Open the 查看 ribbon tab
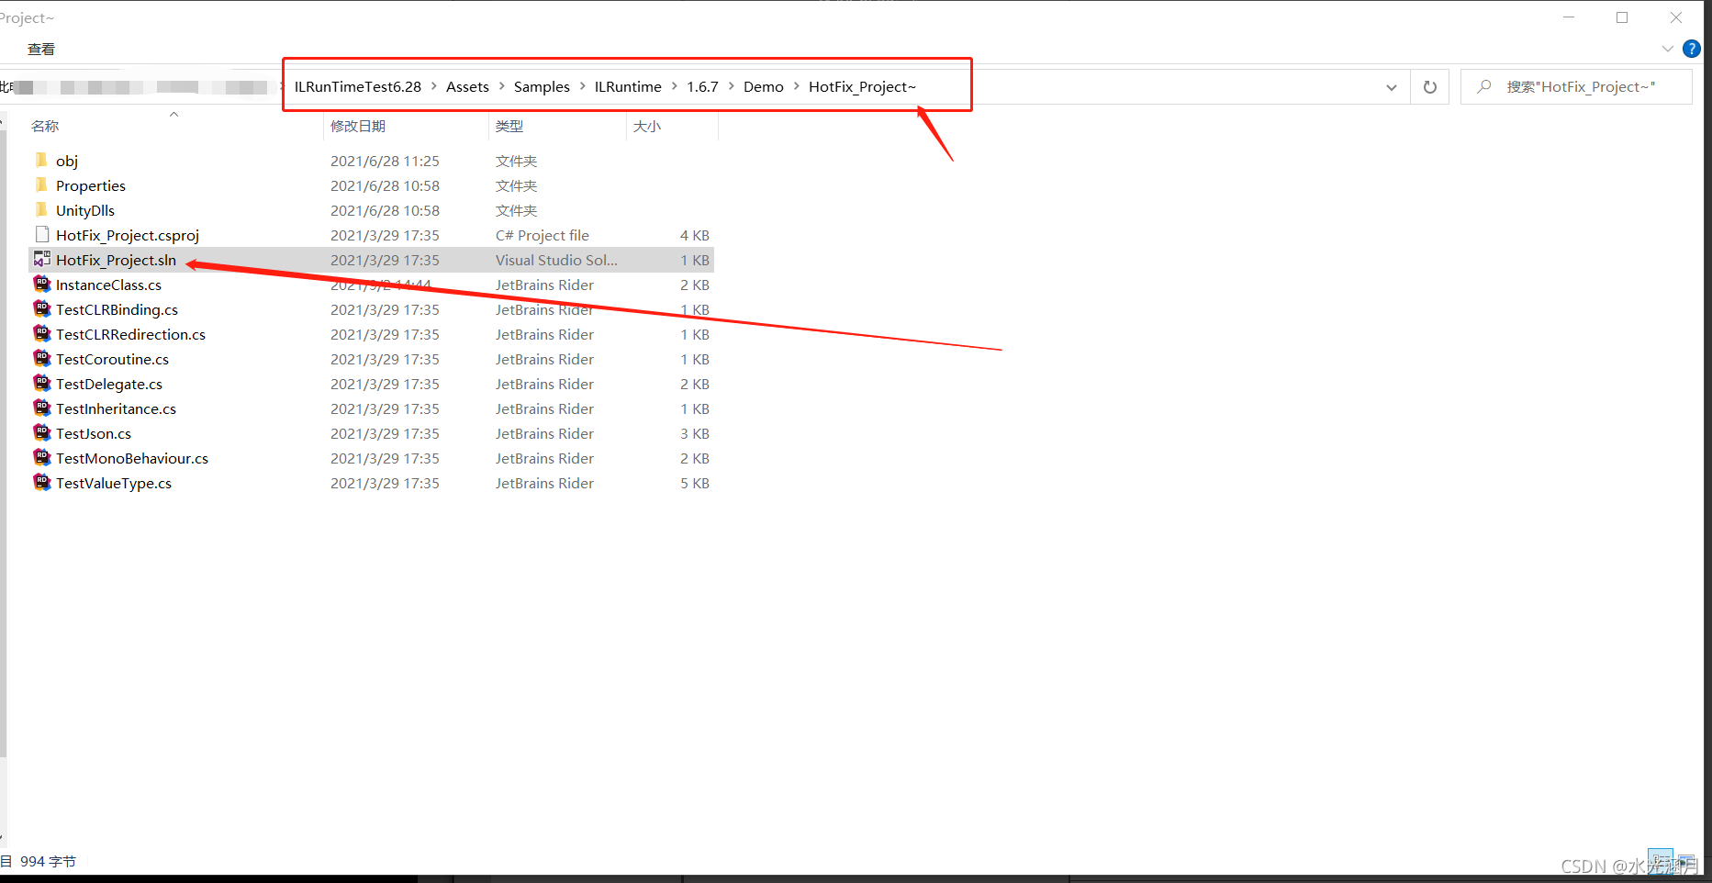The image size is (1712, 883). click(x=41, y=50)
